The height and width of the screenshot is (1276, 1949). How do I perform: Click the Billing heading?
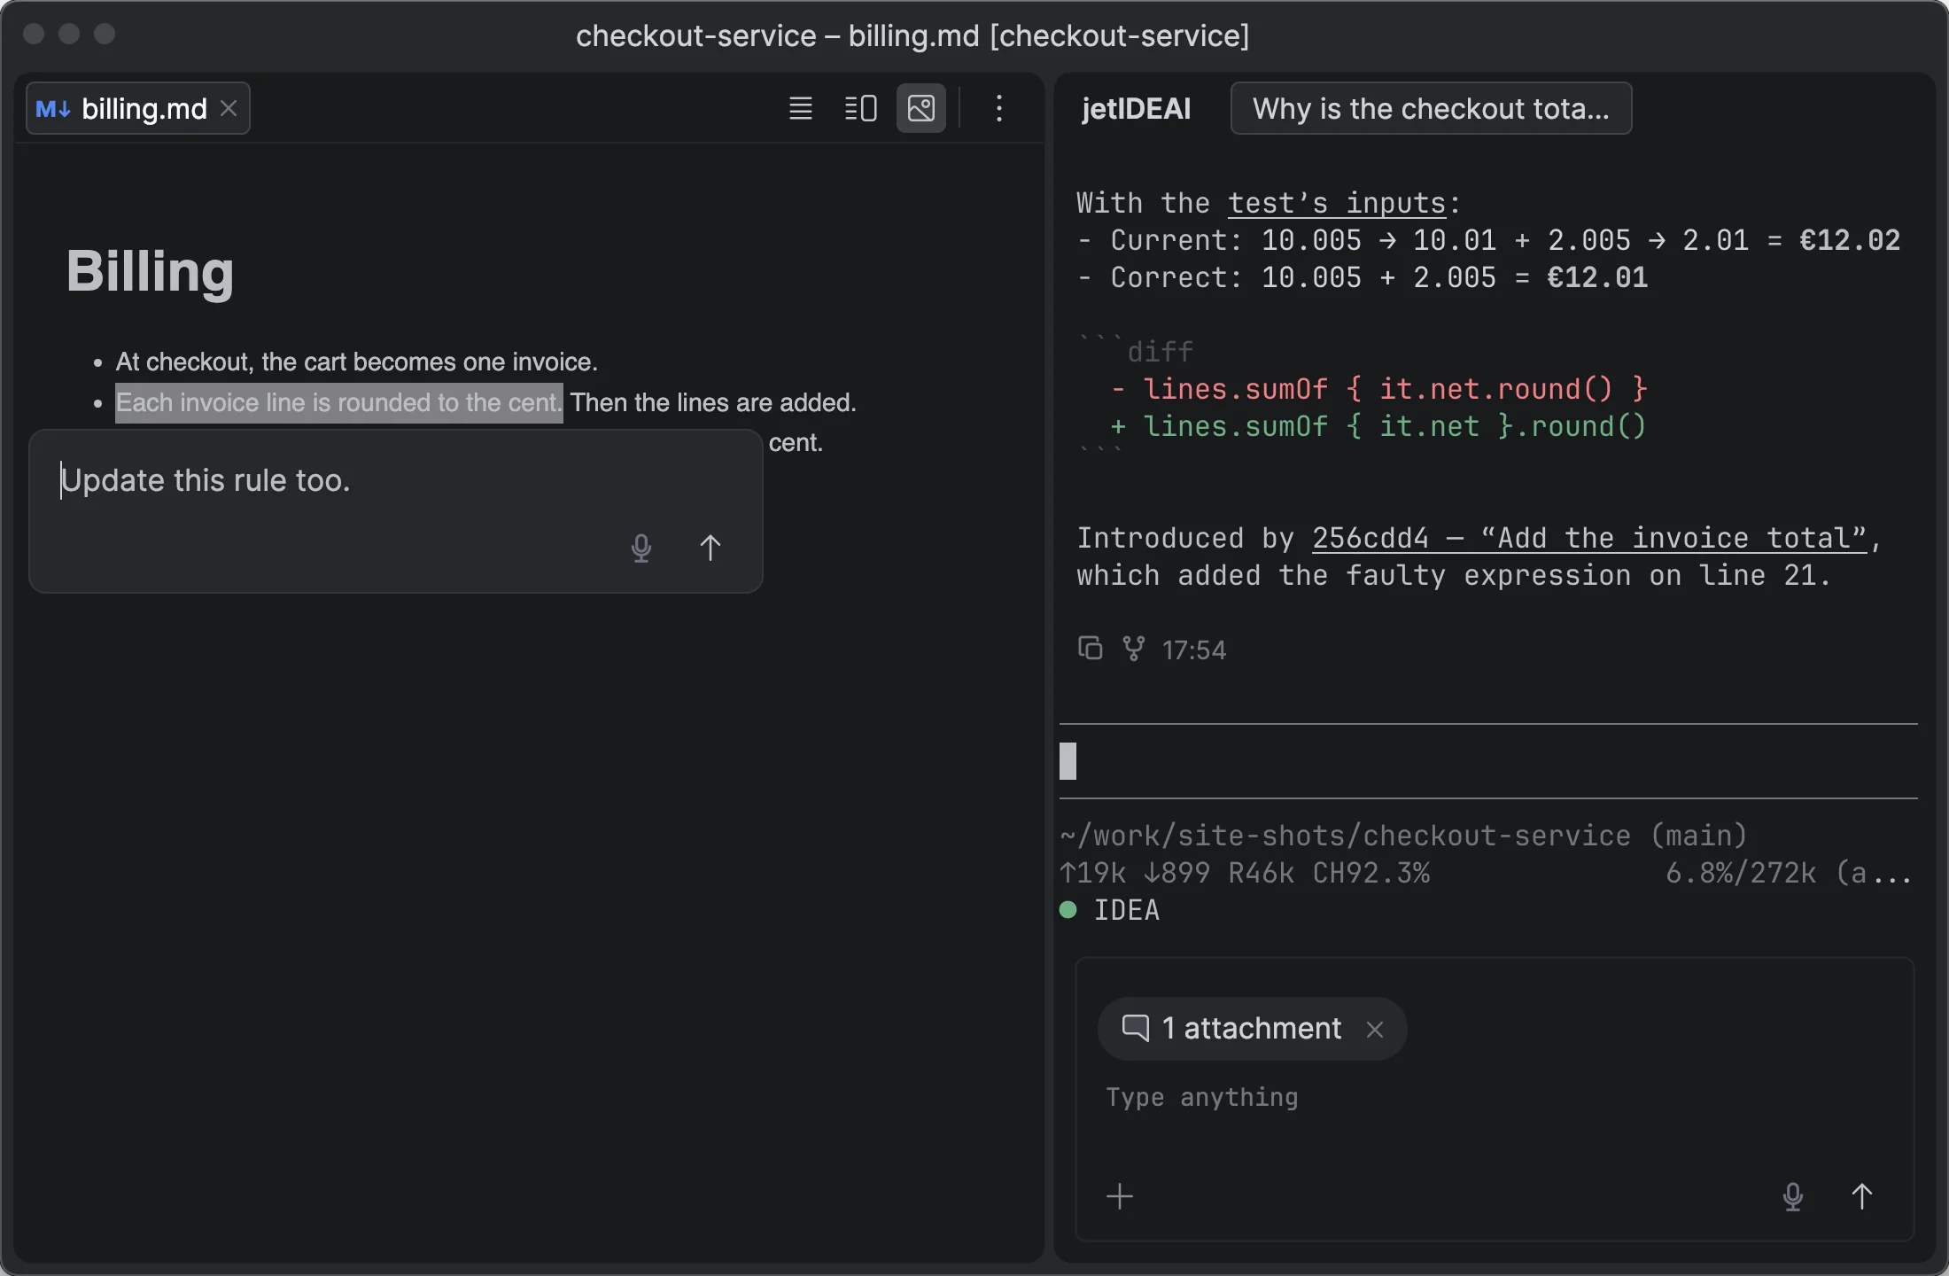coord(150,271)
